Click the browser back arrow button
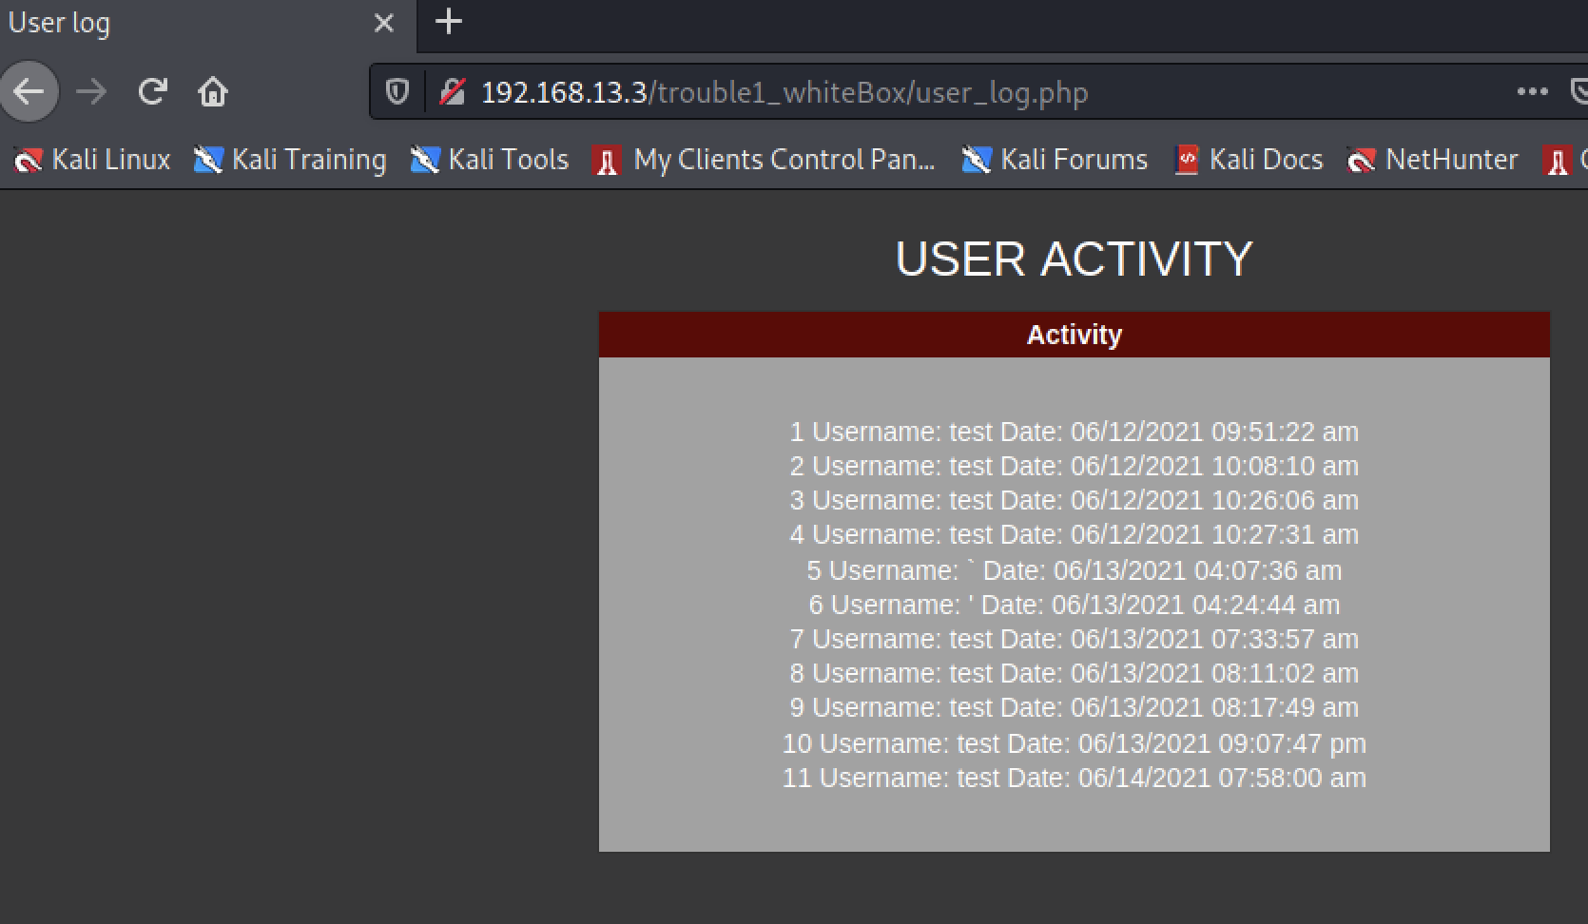The image size is (1588, 924). pyautogui.click(x=29, y=92)
